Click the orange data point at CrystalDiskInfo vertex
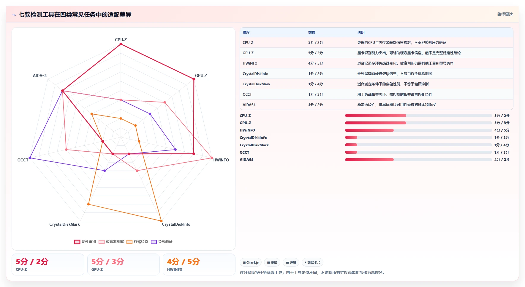The width and height of the screenshot is (525, 287). [161, 221]
